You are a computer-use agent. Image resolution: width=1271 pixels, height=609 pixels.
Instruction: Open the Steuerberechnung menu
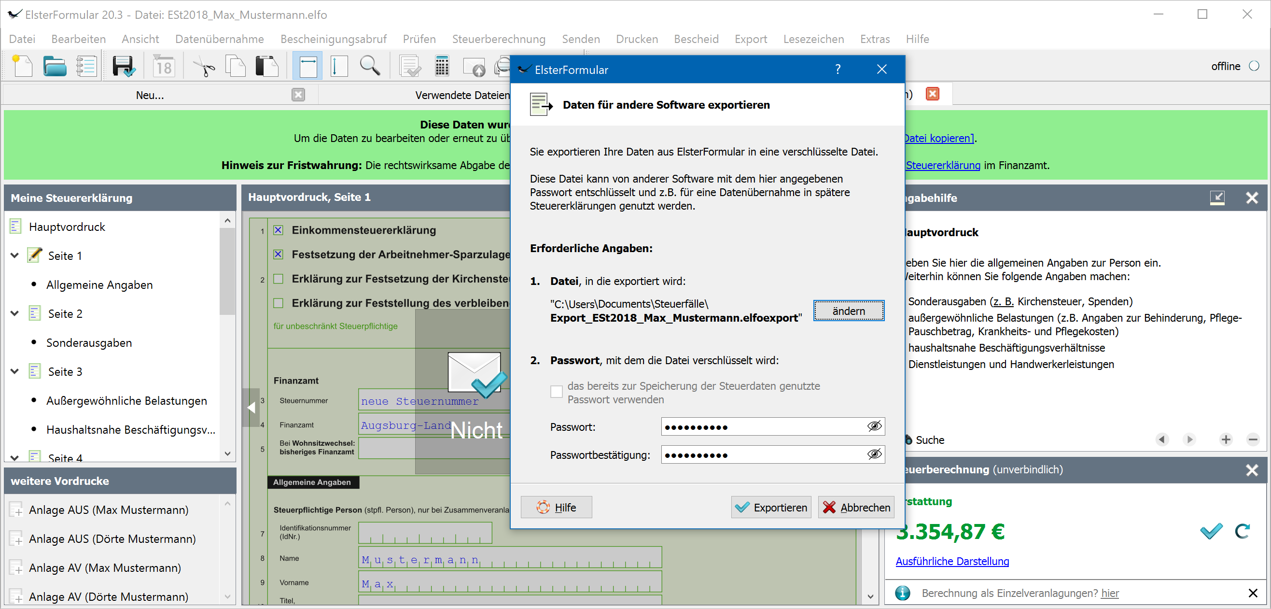coord(498,39)
